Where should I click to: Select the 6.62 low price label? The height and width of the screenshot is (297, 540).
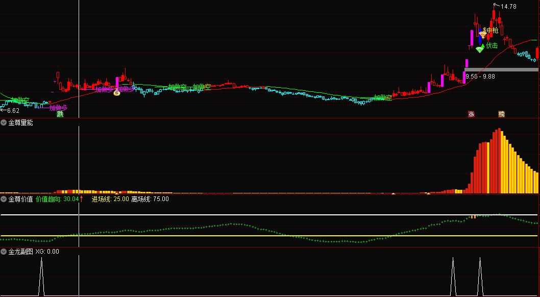click(13, 110)
